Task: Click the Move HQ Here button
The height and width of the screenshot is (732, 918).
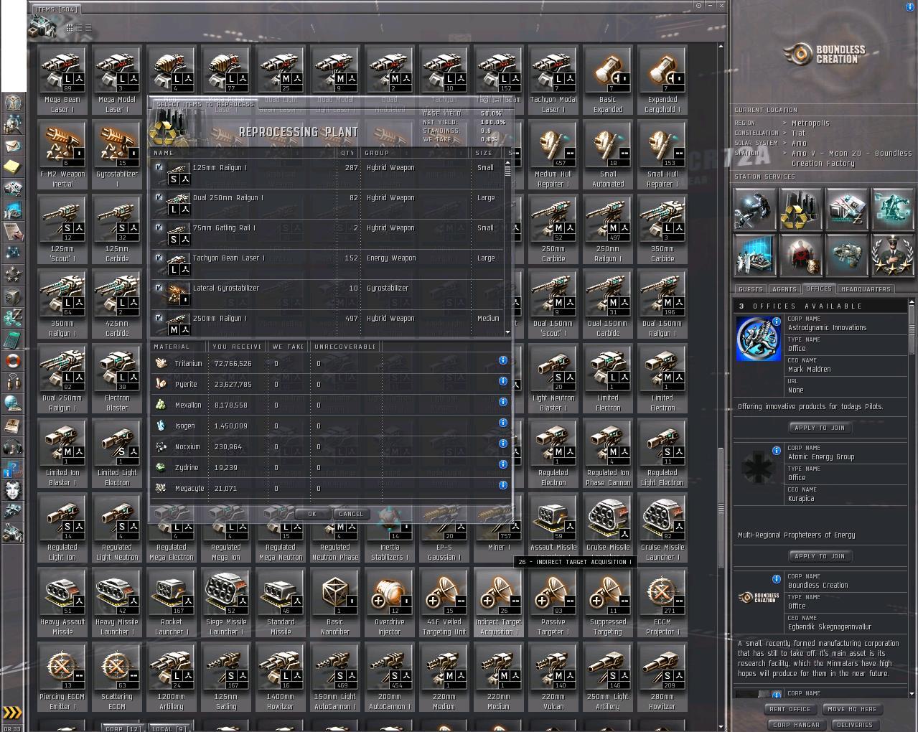Action: tap(851, 709)
